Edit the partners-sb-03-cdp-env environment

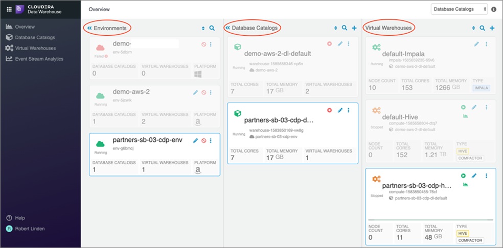[x=195, y=141]
